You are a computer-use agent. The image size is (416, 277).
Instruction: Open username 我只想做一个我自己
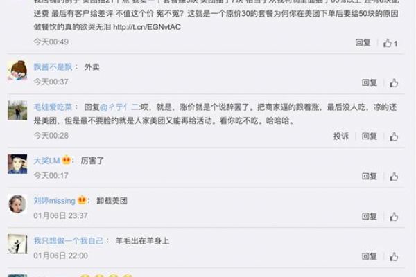[x=68, y=241]
